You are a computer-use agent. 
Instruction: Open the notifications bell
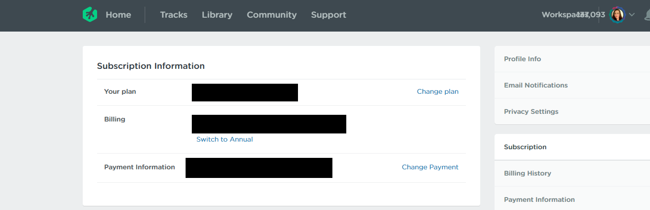(x=647, y=15)
